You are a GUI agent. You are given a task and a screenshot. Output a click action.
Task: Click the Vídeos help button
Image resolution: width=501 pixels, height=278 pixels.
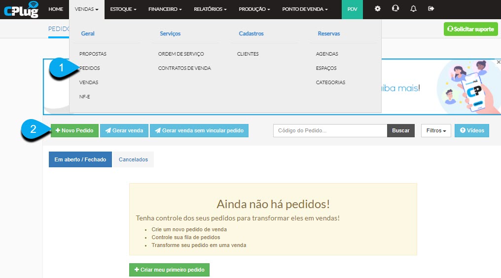click(471, 130)
